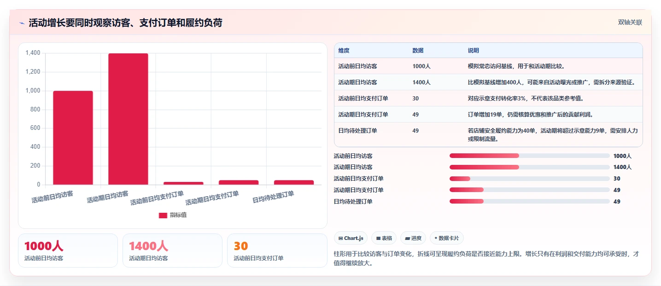Click the value 30 beside its progress bar

(x=617, y=179)
